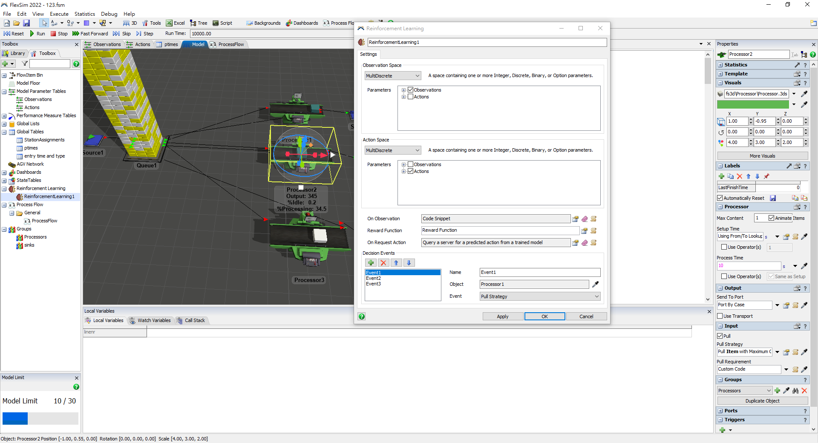Delete the selected decision event
818x443 pixels.
point(383,263)
